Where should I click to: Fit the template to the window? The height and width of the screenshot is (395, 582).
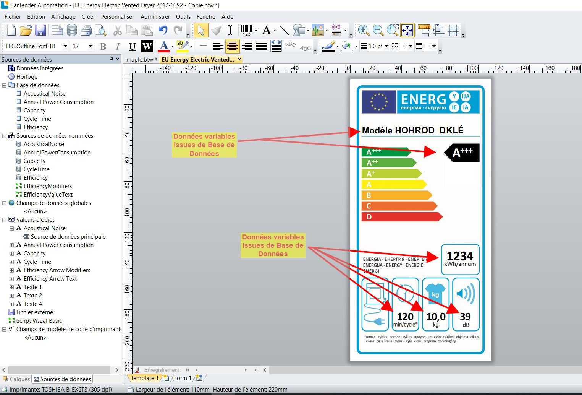pos(407,30)
